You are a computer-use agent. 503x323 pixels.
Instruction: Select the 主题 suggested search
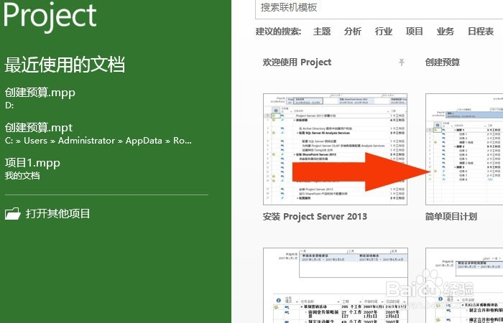point(322,32)
